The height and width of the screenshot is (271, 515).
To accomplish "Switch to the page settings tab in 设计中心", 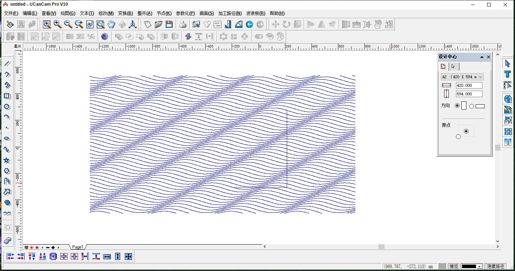I will coord(443,66).
